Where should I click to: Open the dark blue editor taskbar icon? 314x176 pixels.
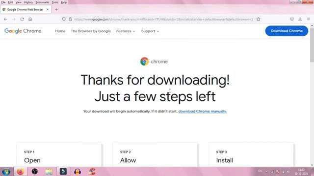[63, 172]
